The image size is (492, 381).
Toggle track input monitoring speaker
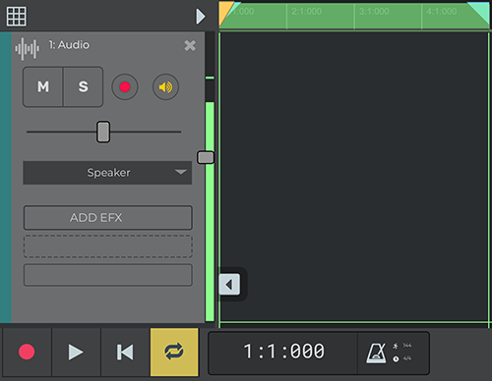tap(165, 87)
